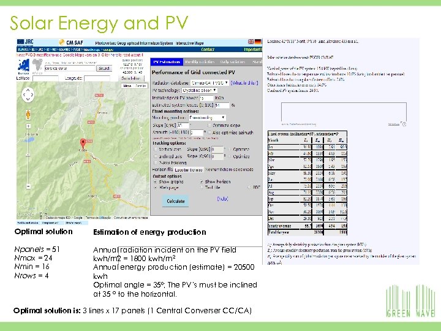
Task: Enable Inclined axis tracking checkbox
Action: click(156, 156)
